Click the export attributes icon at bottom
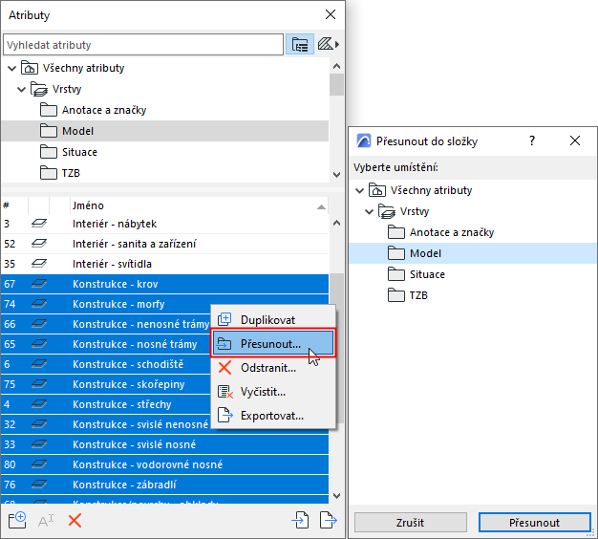 click(x=329, y=520)
